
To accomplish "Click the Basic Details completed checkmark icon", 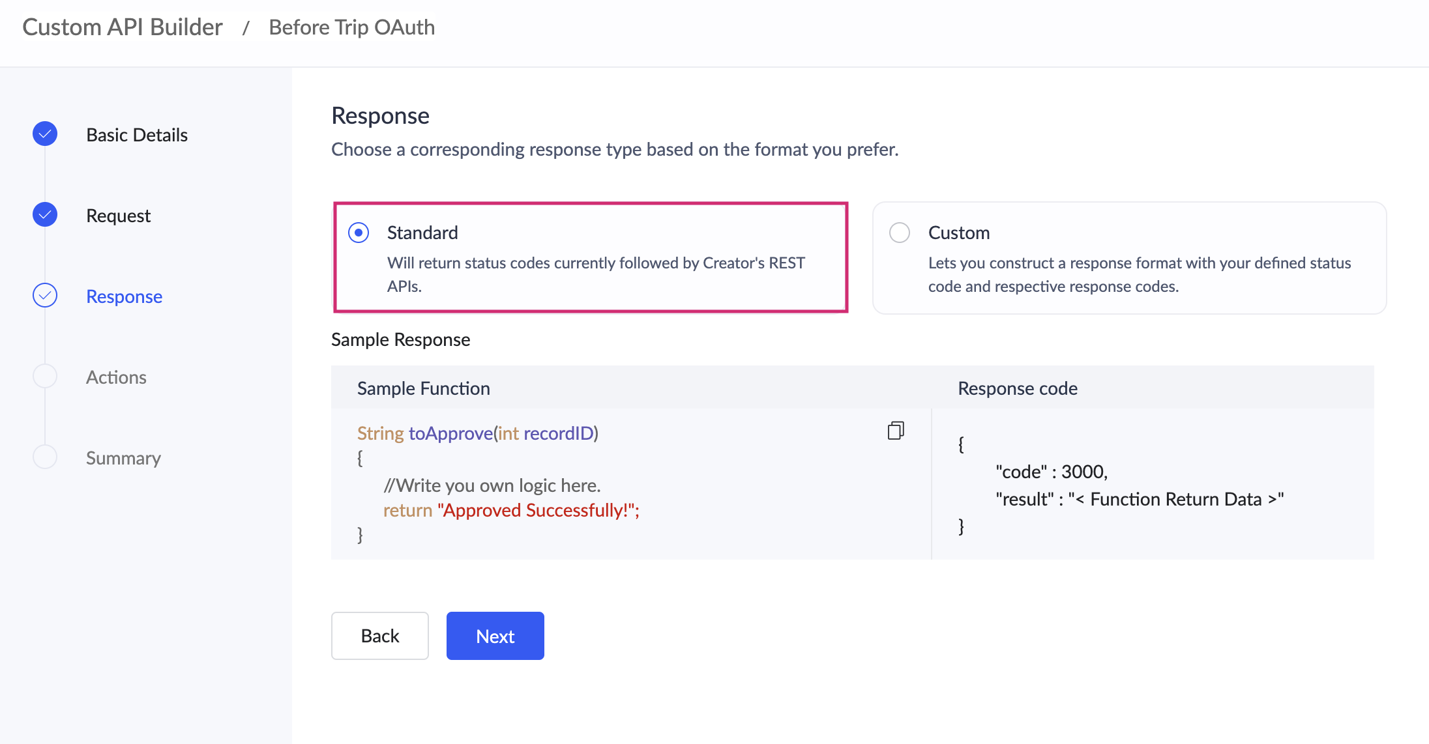I will tap(45, 134).
